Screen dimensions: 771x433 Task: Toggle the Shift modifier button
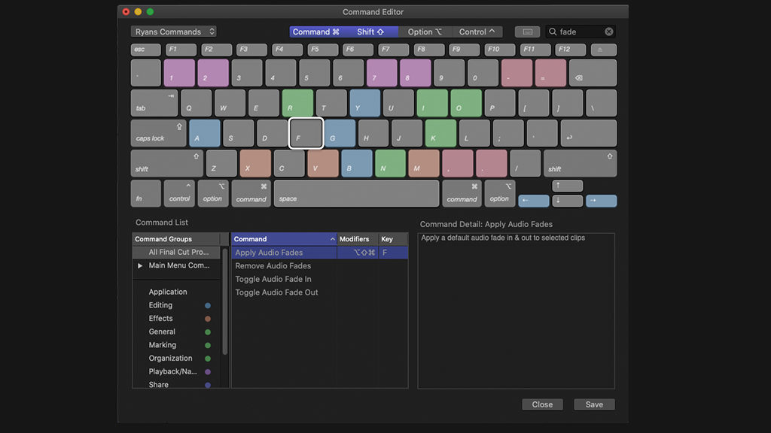point(371,32)
